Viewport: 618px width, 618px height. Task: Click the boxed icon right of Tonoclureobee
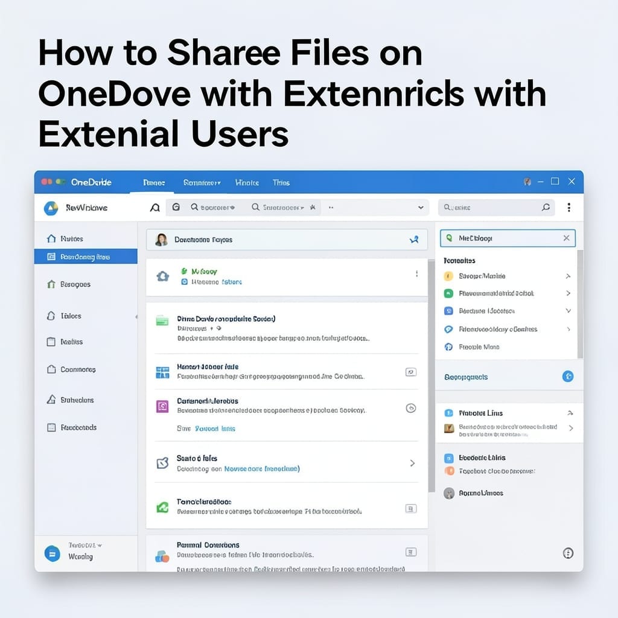pos(411,509)
